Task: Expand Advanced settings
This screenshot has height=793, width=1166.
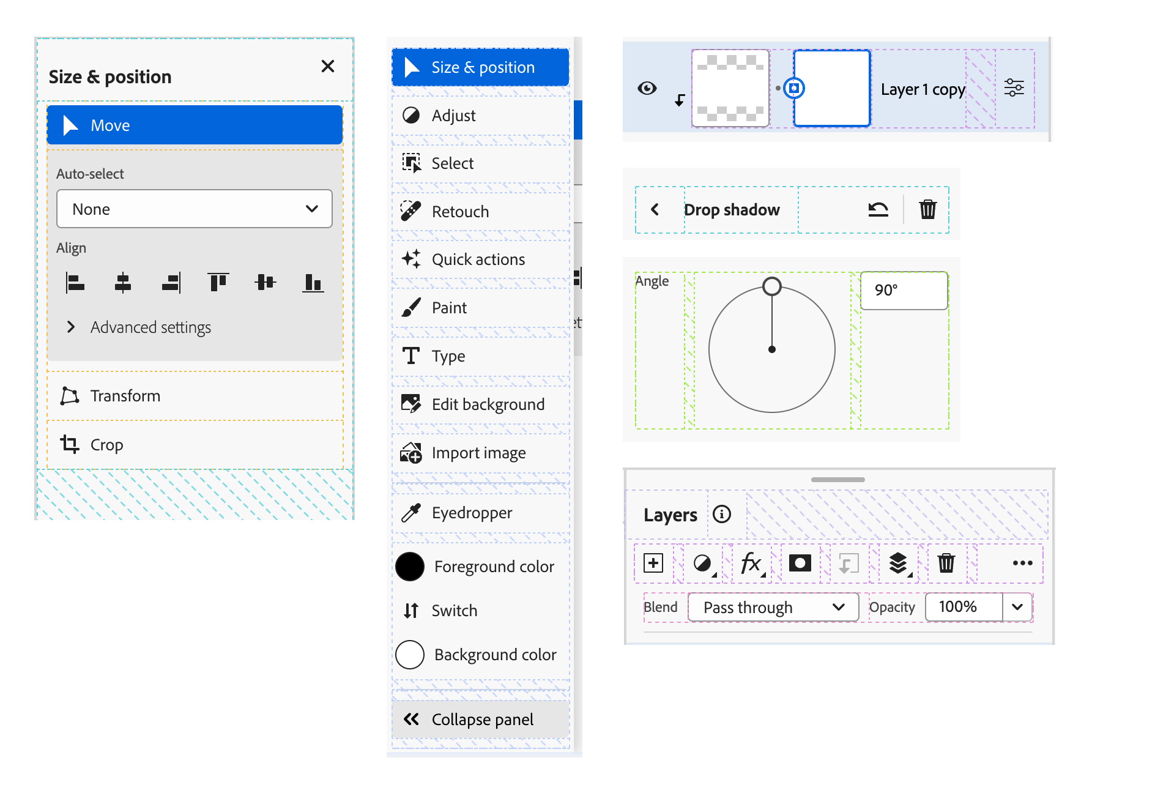Action: click(72, 327)
